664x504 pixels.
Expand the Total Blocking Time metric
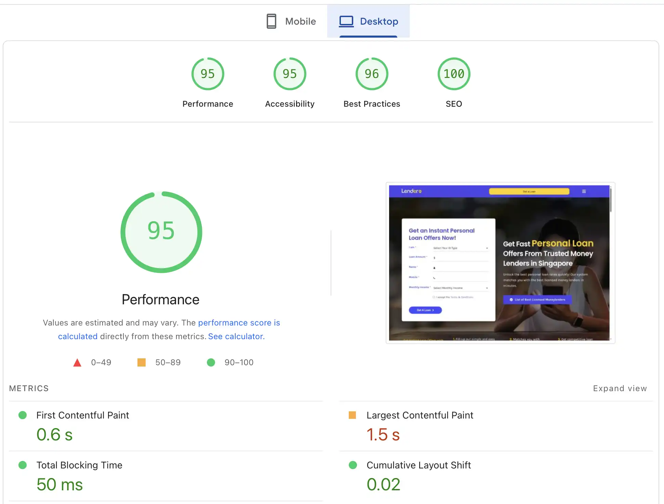[x=79, y=465]
